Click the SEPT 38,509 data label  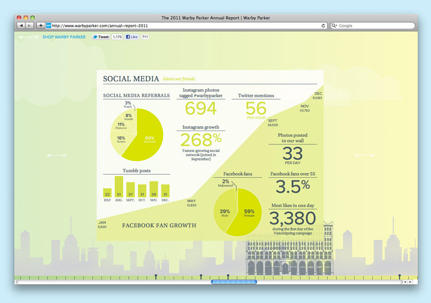click(x=273, y=123)
